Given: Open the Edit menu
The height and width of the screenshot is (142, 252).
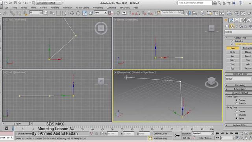Looking at the screenshot, I should coord(6,7).
